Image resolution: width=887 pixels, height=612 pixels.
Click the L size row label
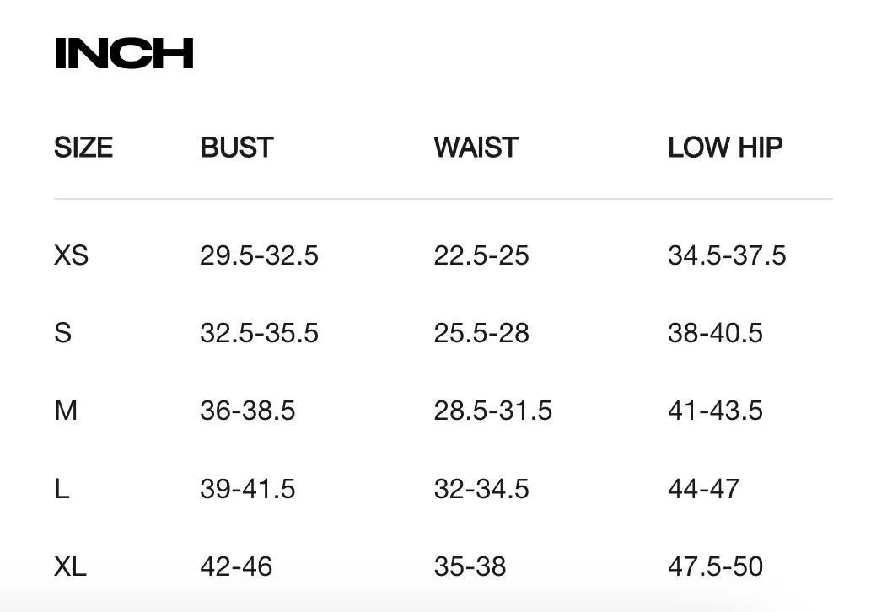(62, 489)
